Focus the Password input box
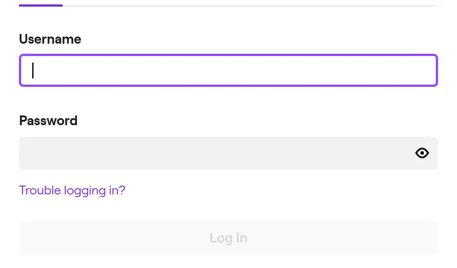Screen dimensions: 457x268 228,153
